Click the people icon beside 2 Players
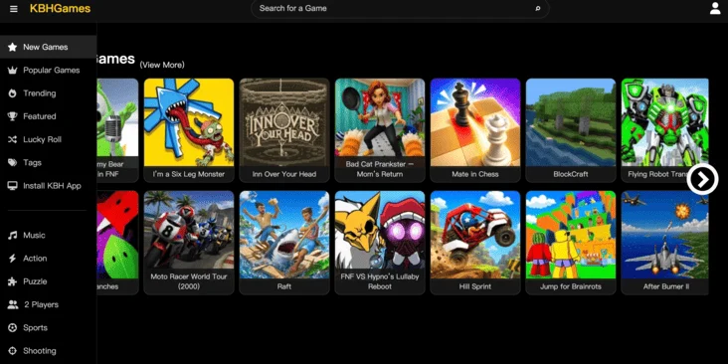The width and height of the screenshot is (728, 364). (13, 305)
